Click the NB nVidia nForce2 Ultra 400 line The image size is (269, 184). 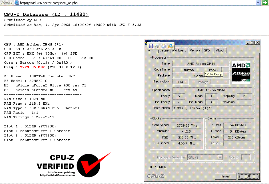pos(45,85)
